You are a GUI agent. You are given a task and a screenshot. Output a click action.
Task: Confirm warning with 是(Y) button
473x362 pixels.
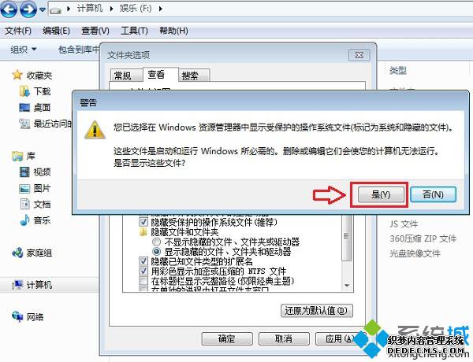[381, 194]
